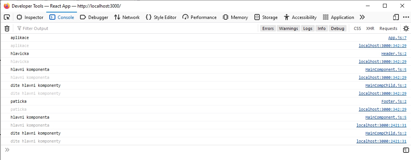
Task: Select the black 'hlavicka' log message
Action: click(20, 54)
